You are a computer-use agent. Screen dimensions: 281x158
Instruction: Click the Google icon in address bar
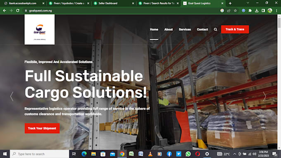pyautogui.click(x=222, y=11)
